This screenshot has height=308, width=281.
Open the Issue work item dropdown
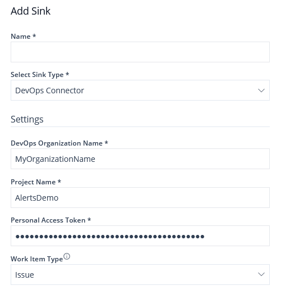pyautogui.click(x=140, y=274)
